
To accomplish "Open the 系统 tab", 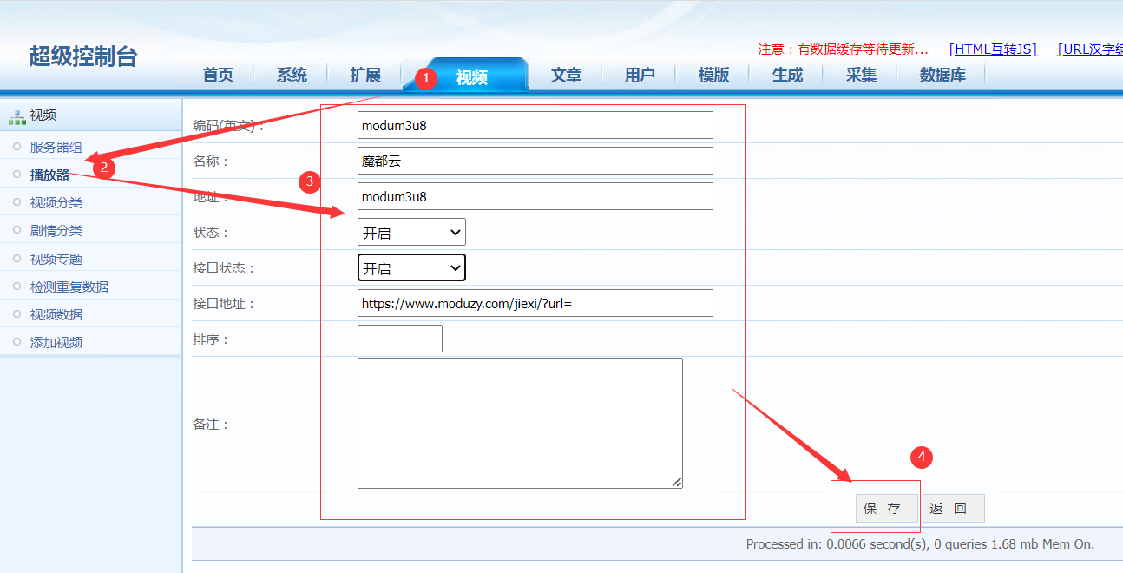I will pos(292,76).
